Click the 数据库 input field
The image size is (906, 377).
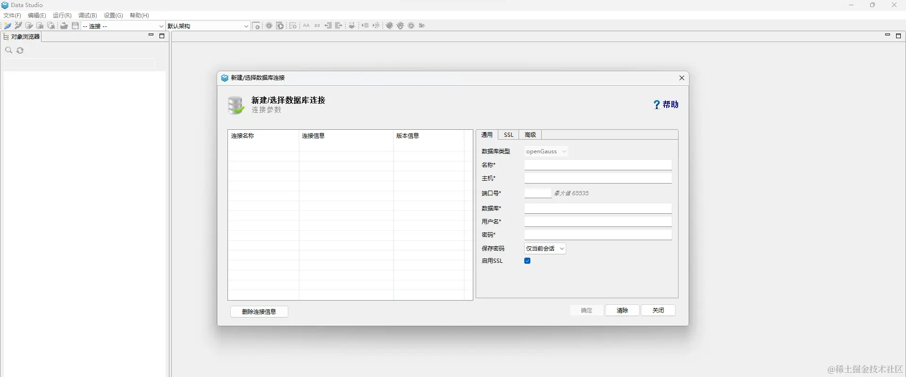coord(598,209)
